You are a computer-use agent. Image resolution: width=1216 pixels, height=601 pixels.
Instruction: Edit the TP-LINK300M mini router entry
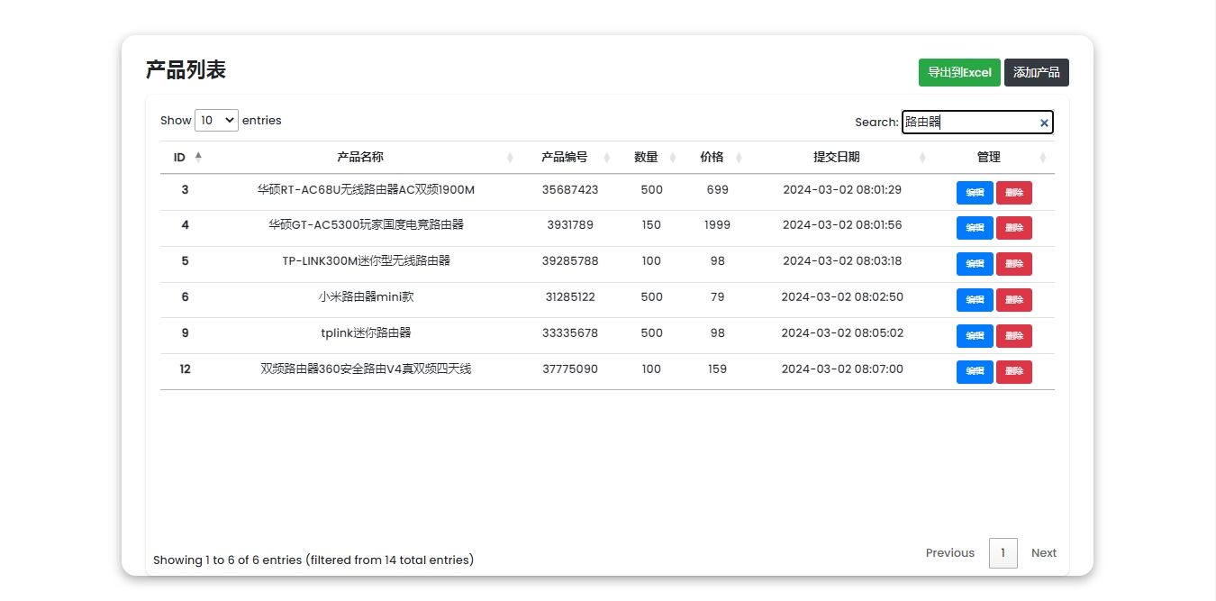click(975, 264)
